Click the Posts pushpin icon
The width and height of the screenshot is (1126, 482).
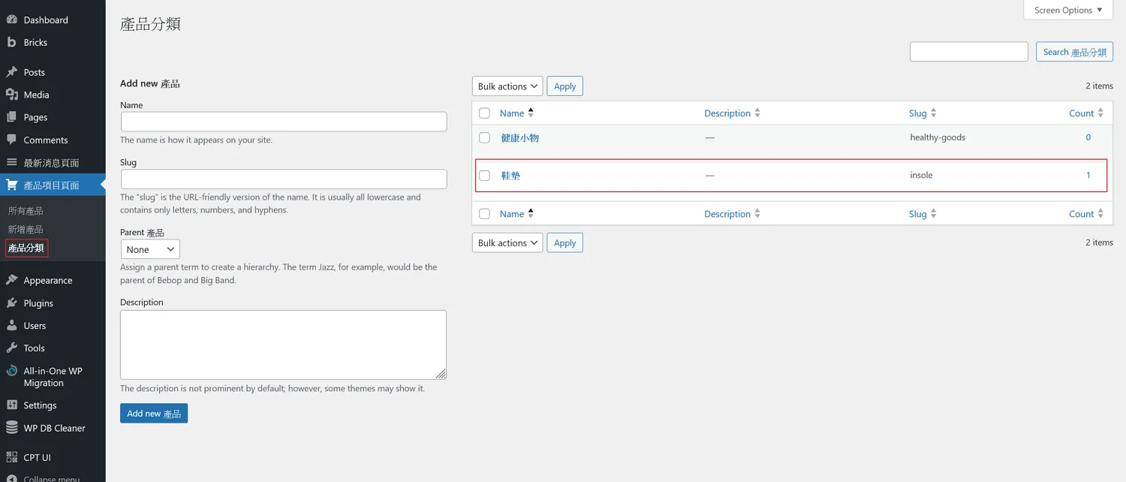tap(11, 73)
